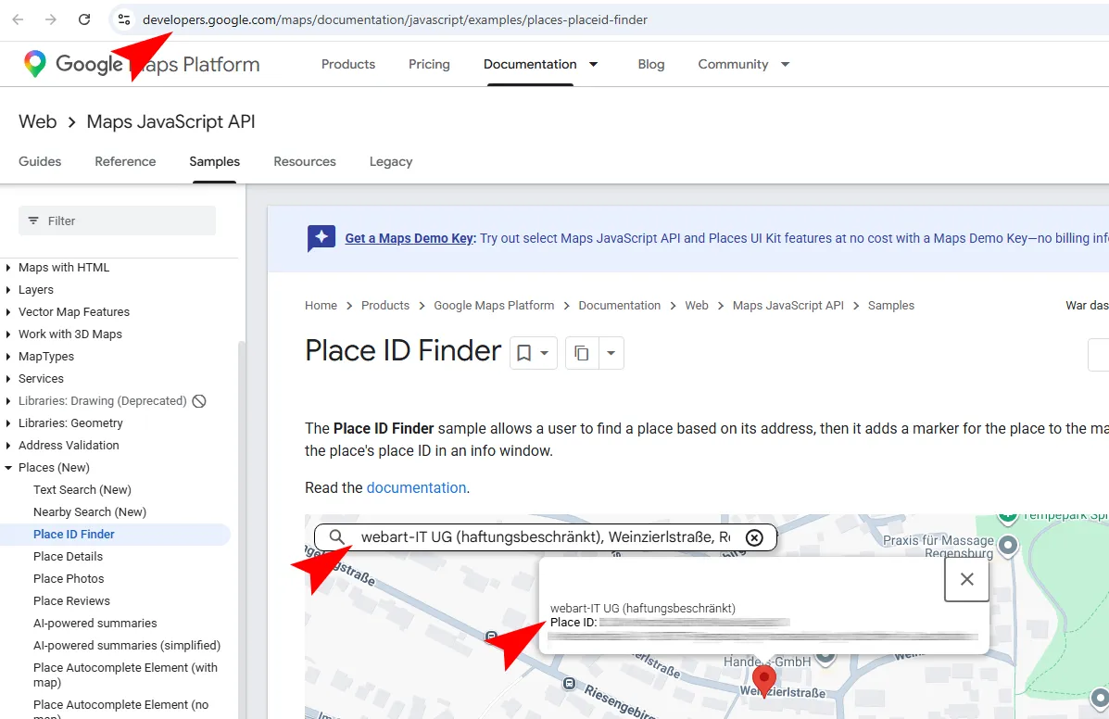The height and width of the screenshot is (719, 1109).
Task: Open the Pricing menu item
Action: point(429,64)
